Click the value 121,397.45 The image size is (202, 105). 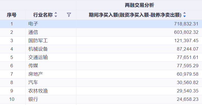pos(186,40)
